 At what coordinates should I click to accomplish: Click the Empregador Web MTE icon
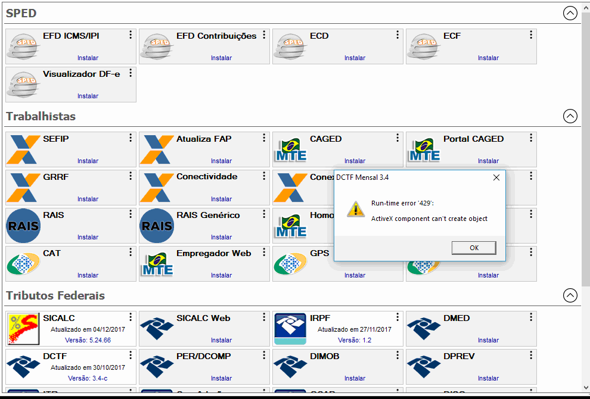pos(157,264)
